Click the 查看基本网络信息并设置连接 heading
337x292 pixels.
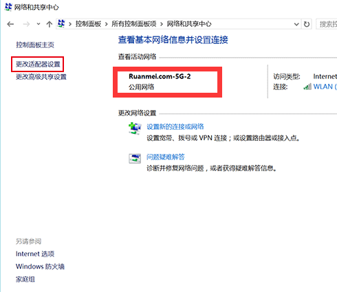pos(173,40)
